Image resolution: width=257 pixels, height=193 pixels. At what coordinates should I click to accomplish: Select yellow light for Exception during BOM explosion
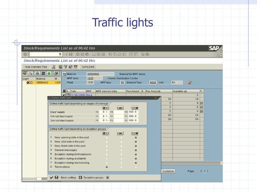coord(121,154)
